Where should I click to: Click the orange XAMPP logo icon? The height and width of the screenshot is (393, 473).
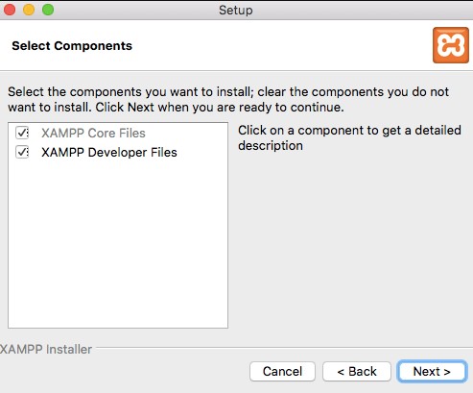(x=451, y=45)
